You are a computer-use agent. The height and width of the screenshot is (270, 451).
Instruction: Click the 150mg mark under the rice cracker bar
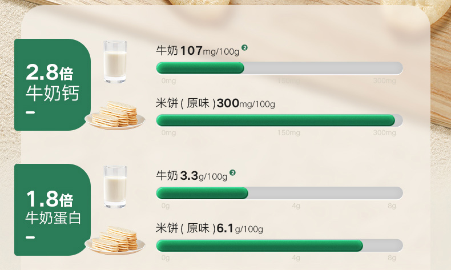click(288, 132)
